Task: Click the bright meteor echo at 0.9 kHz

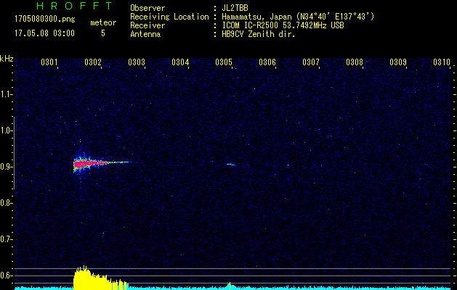Action: click(87, 164)
